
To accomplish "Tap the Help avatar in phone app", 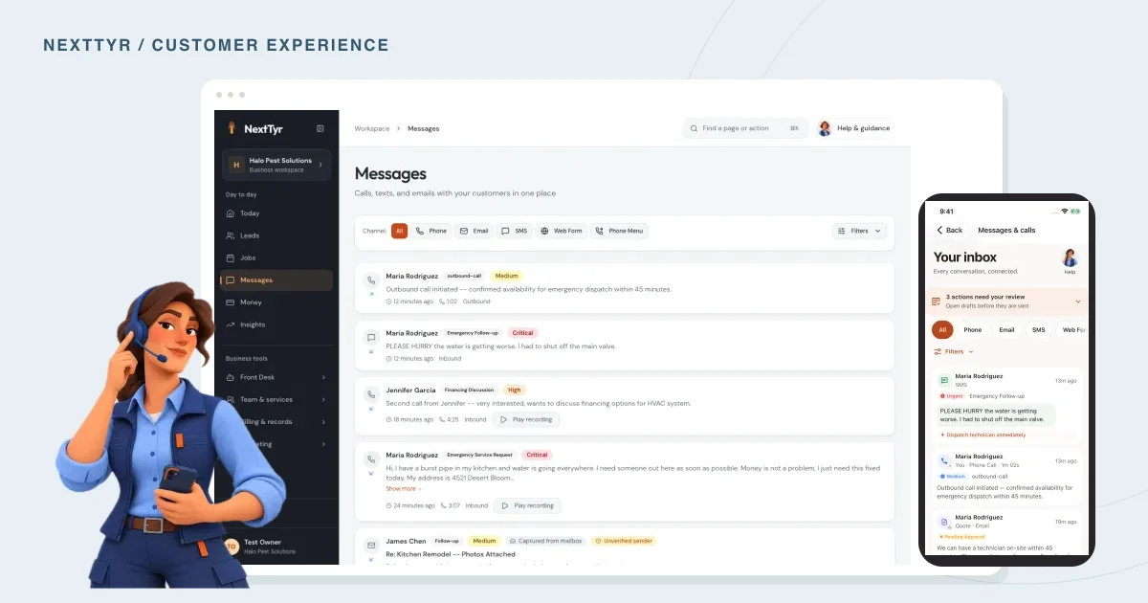I will coord(1070,258).
